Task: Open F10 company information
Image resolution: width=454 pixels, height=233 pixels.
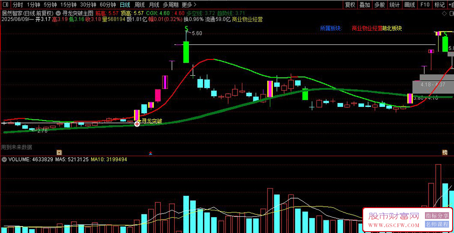Action: coord(425,5)
